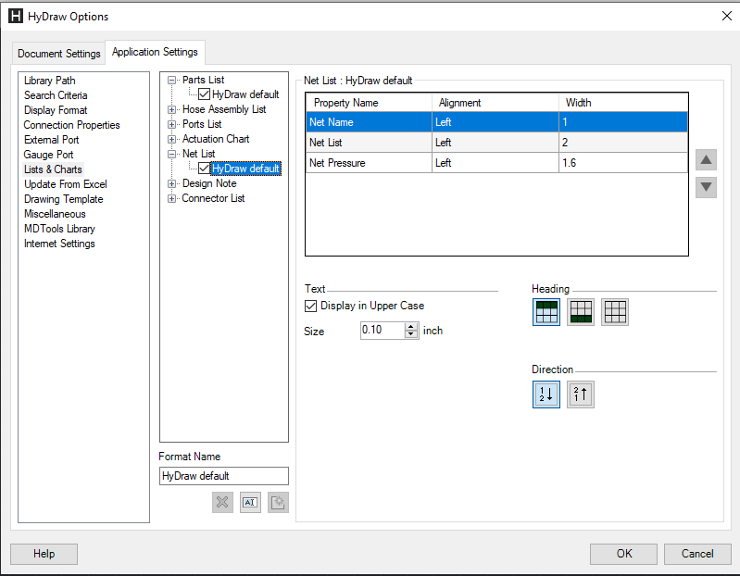Open Display Format settings
Screen dimensions: 740x576
point(56,110)
